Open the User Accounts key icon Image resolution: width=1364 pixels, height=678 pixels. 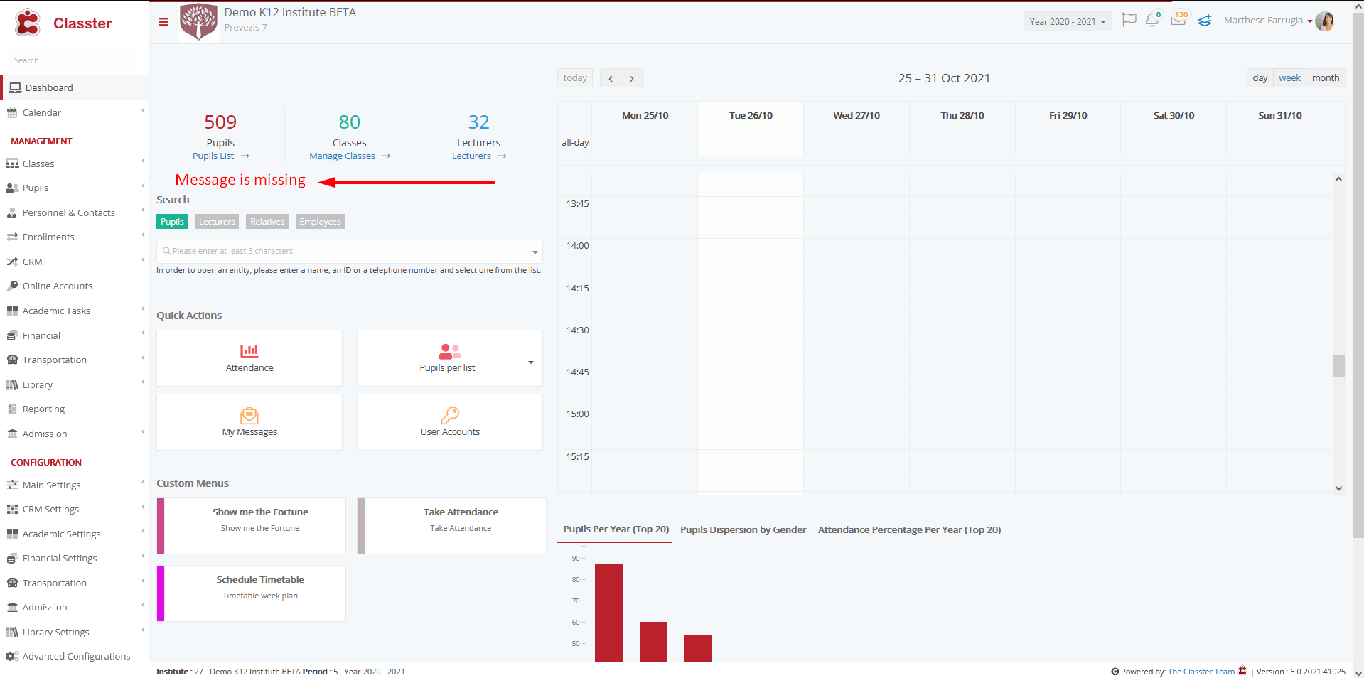[x=450, y=415]
